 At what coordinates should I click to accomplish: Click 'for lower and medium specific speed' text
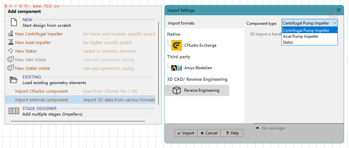tap(119, 34)
